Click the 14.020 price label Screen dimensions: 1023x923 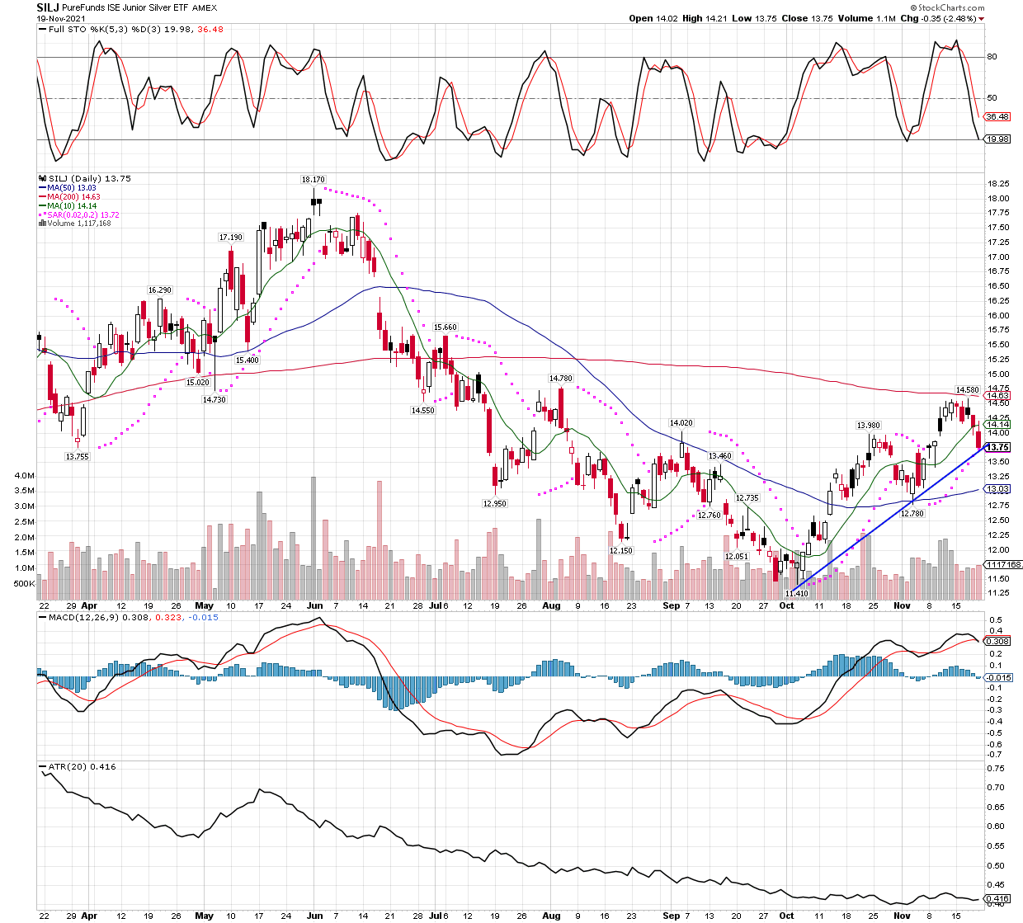681,423
